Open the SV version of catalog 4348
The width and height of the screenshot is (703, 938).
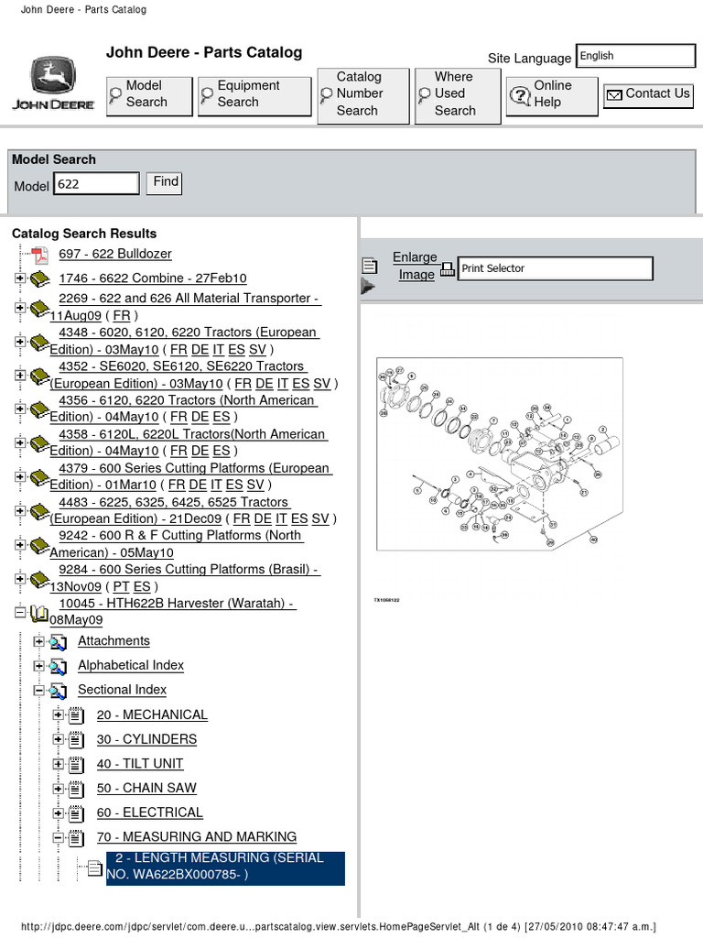point(257,349)
